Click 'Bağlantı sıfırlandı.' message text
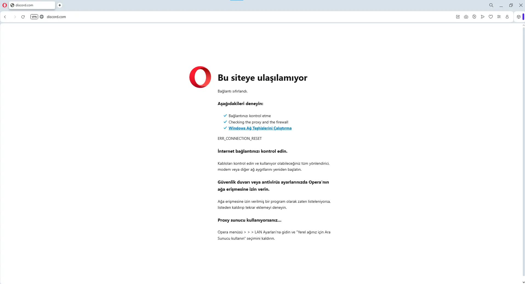This screenshot has height=284, width=525. [x=233, y=91]
